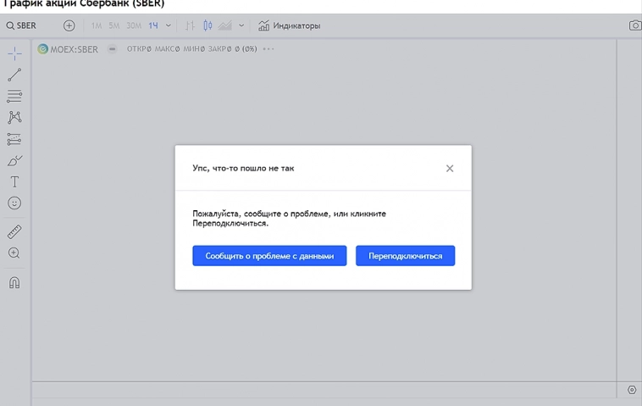Expand the chart style dropdown arrow
The image size is (642, 406).
pos(241,25)
